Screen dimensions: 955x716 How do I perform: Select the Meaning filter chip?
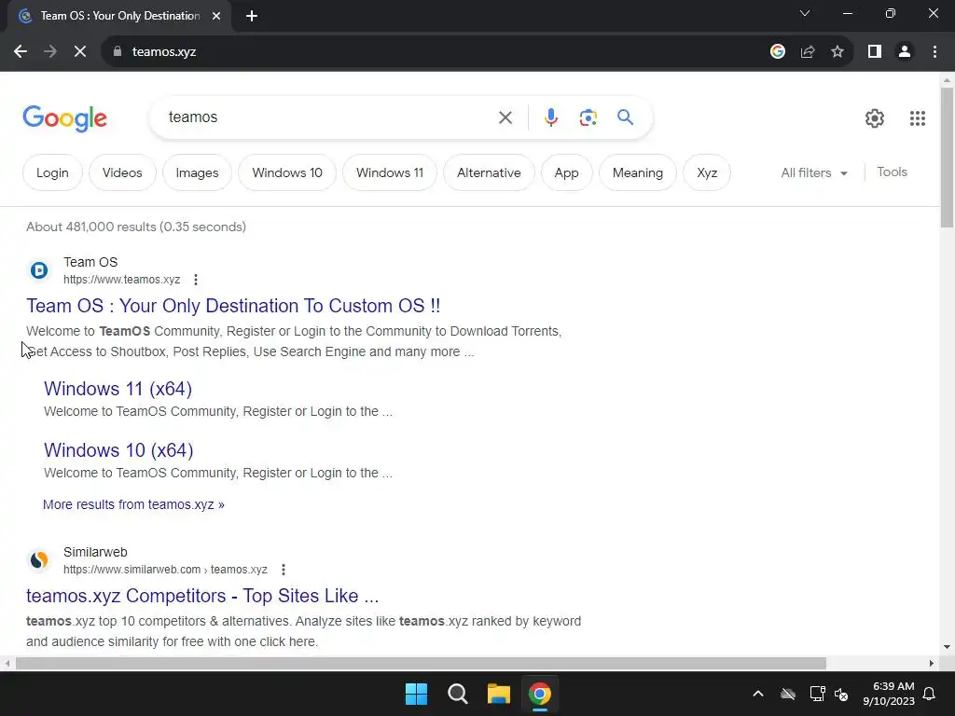[638, 172]
